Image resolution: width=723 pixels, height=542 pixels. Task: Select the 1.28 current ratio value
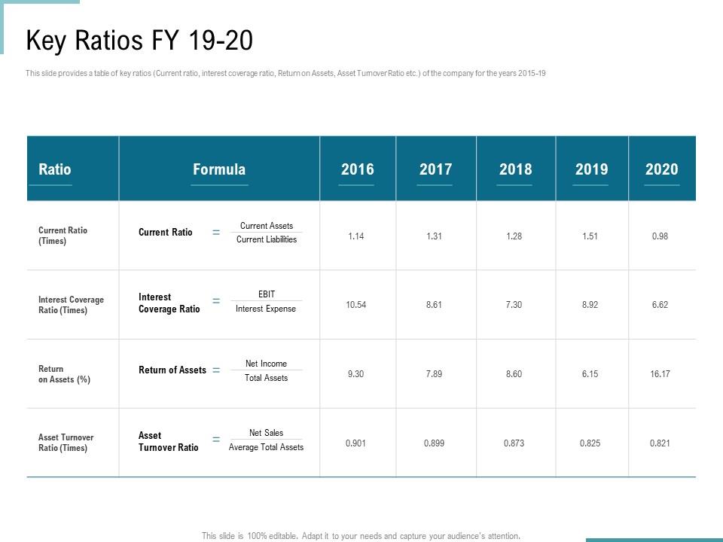tap(514, 236)
